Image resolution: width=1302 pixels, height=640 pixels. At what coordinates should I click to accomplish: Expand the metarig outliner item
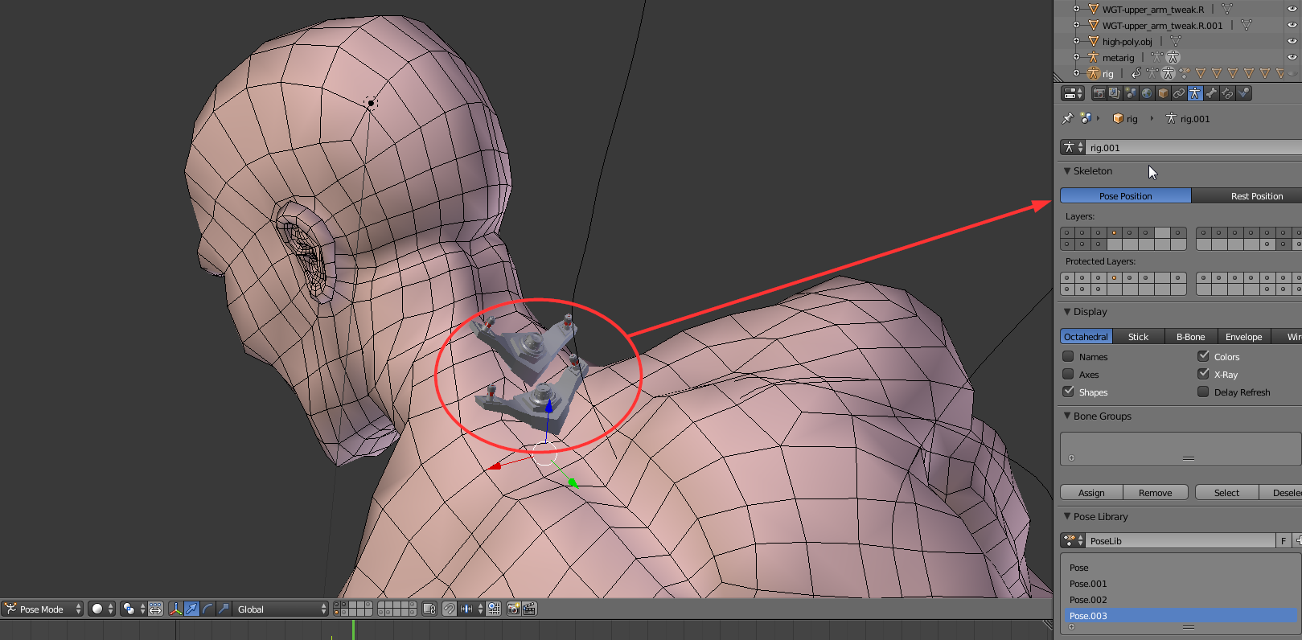point(1076,57)
